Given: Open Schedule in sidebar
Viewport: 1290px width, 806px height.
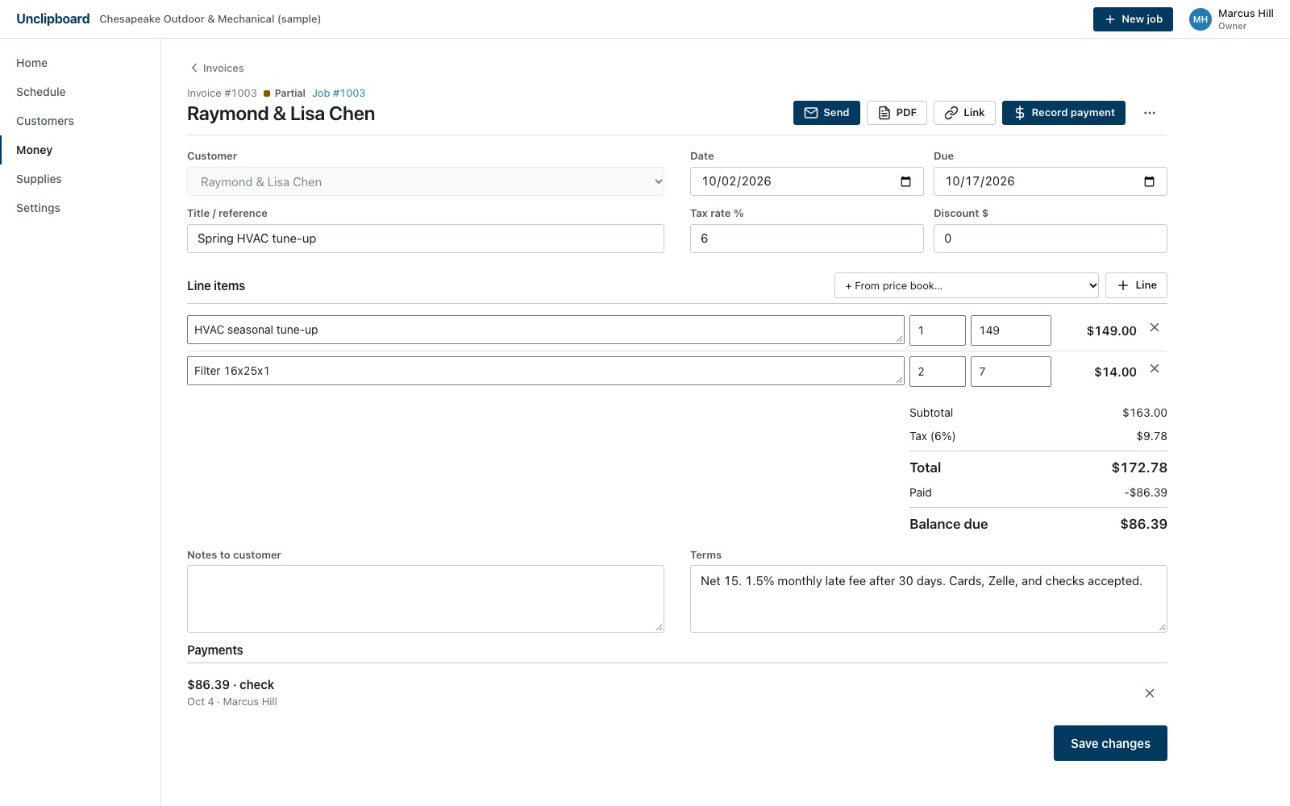Looking at the screenshot, I should 41,92.
